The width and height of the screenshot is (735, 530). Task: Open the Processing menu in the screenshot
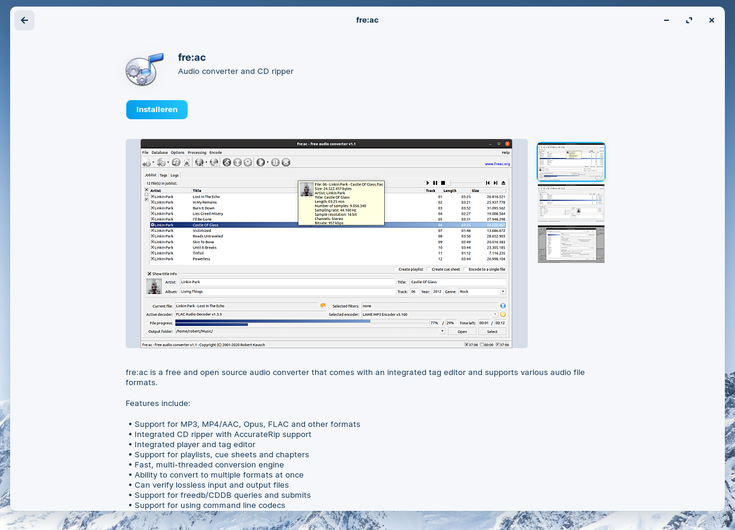pos(197,153)
